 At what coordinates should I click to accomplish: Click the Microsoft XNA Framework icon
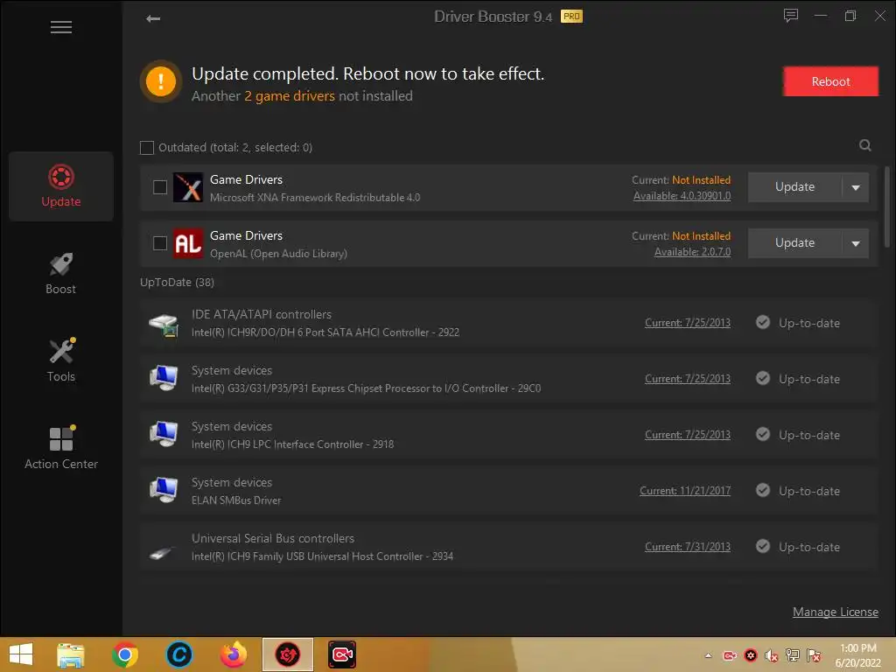(x=188, y=187)
